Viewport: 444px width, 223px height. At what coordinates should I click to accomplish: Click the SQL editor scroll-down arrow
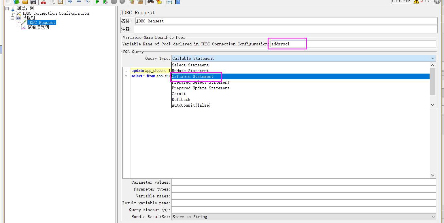click(432, 175)
